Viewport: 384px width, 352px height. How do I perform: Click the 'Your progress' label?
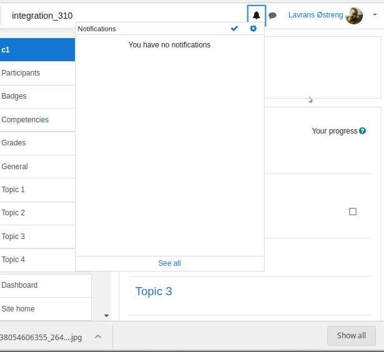335,131
